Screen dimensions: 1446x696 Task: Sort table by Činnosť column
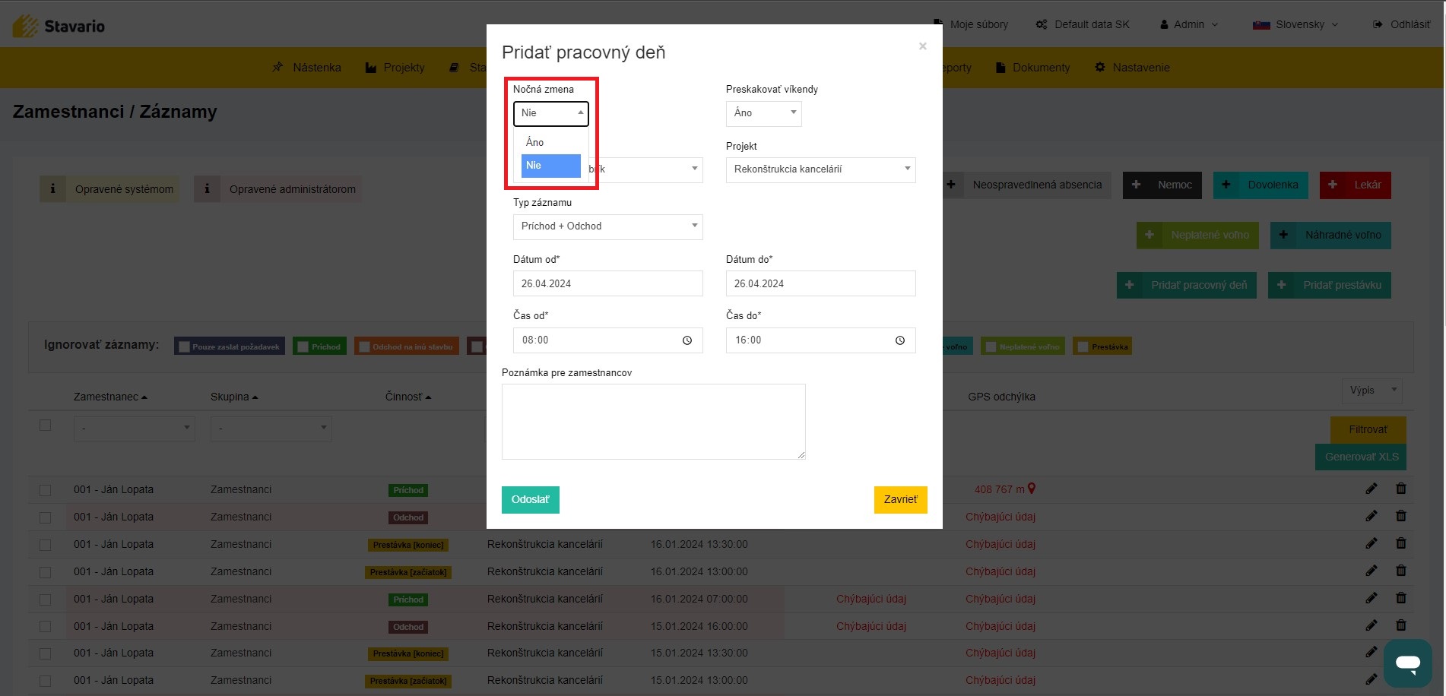pos(408,397)
